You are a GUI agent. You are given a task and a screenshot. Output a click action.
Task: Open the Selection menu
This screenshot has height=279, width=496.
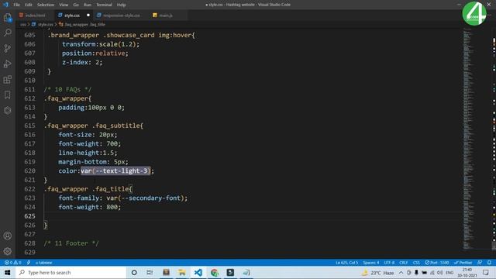point(46,5)
